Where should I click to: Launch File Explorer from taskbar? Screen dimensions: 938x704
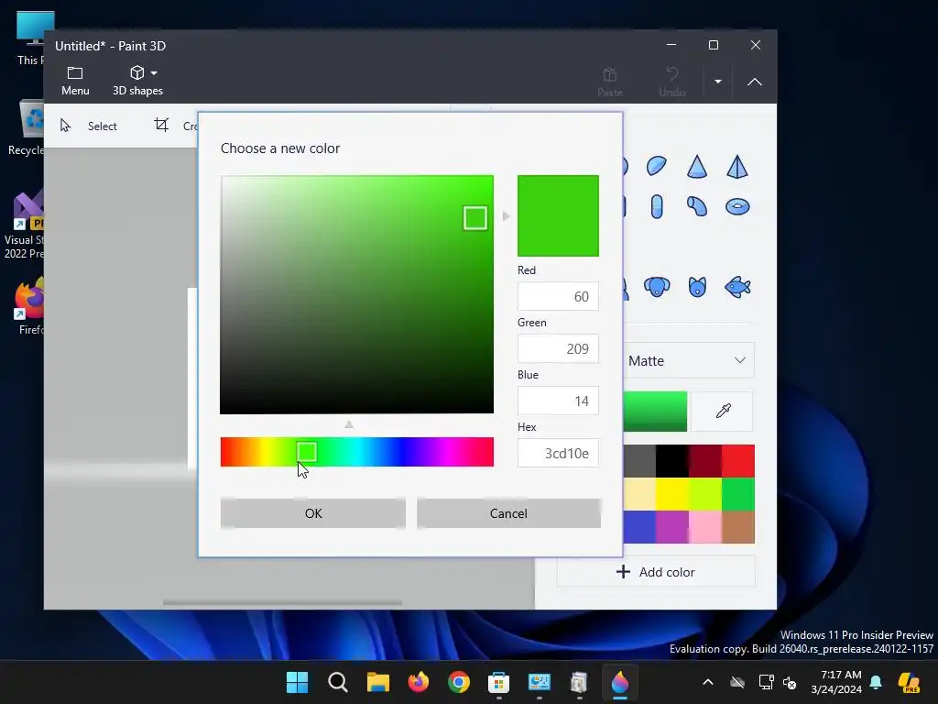378,682
